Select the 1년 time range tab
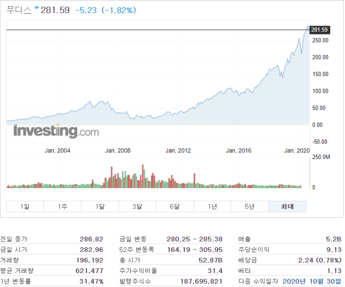345x287 pixels. click(212, 207)
